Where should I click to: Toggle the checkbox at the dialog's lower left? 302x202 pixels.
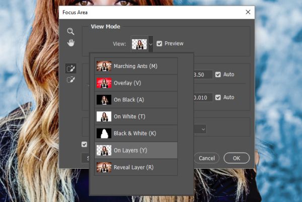coord(84,144)
